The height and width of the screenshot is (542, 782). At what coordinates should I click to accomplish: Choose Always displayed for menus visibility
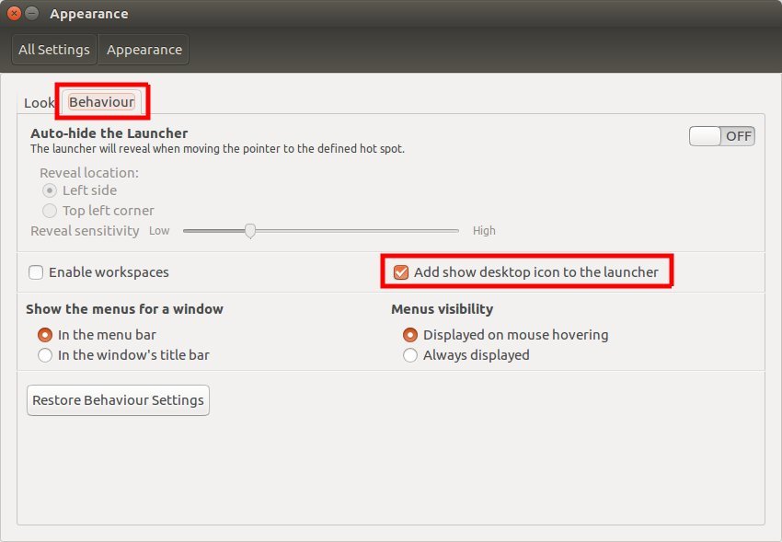click(410, 354)
